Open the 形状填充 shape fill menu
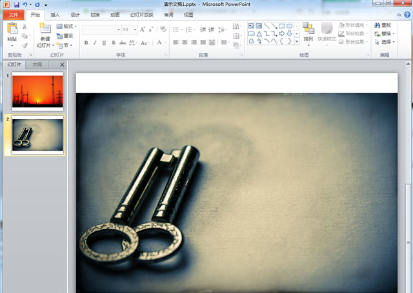Viewport: 413px width, 293px height. click(x=353, y=25)
